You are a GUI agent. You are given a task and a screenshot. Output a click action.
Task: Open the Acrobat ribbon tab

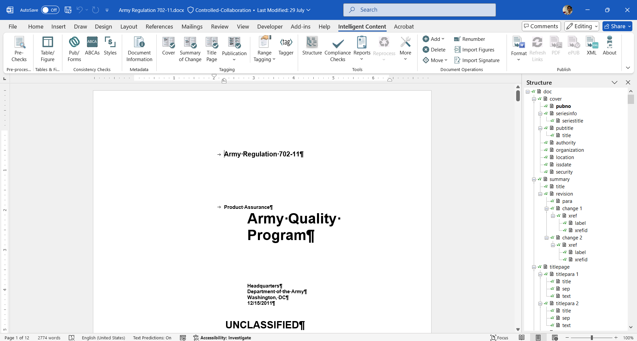pyautogui.click(x=404, y=27)
